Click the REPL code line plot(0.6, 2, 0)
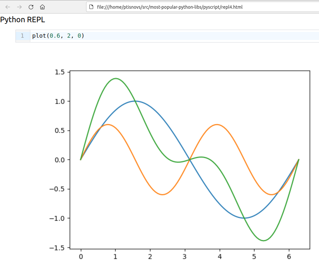The width and height of the screenshot is (319, 267). 58,36
